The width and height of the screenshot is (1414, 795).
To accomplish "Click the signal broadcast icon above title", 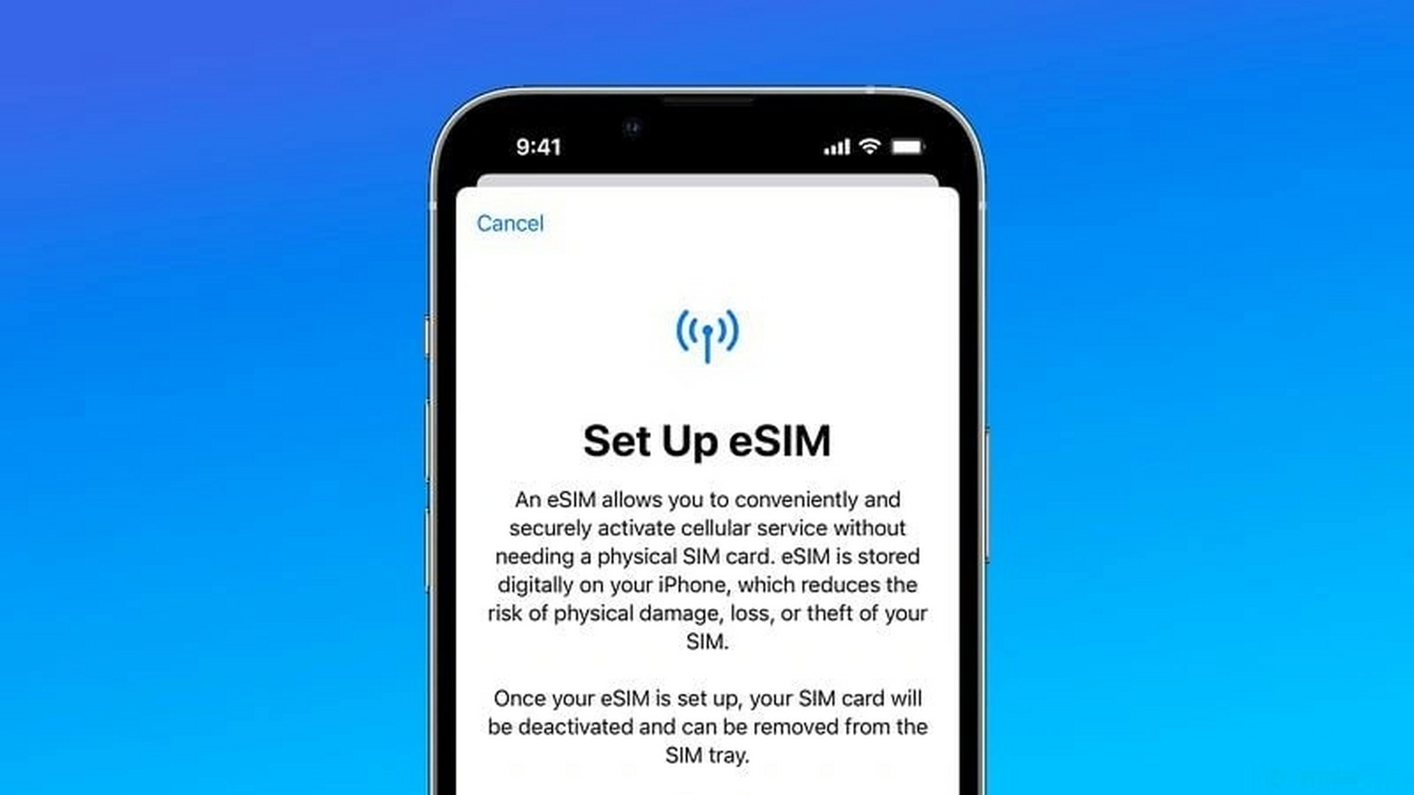I will (707, 333).
